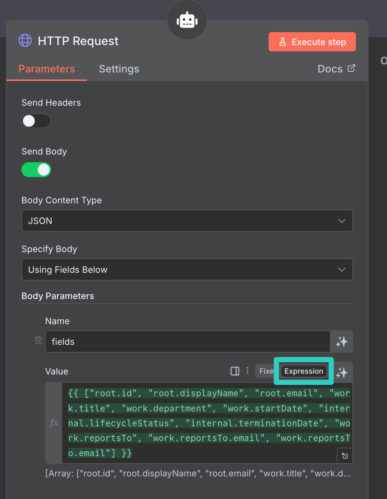Delete the fields body parameter via trash icon
The image size is (387, 499).
[x=38, y=340]
